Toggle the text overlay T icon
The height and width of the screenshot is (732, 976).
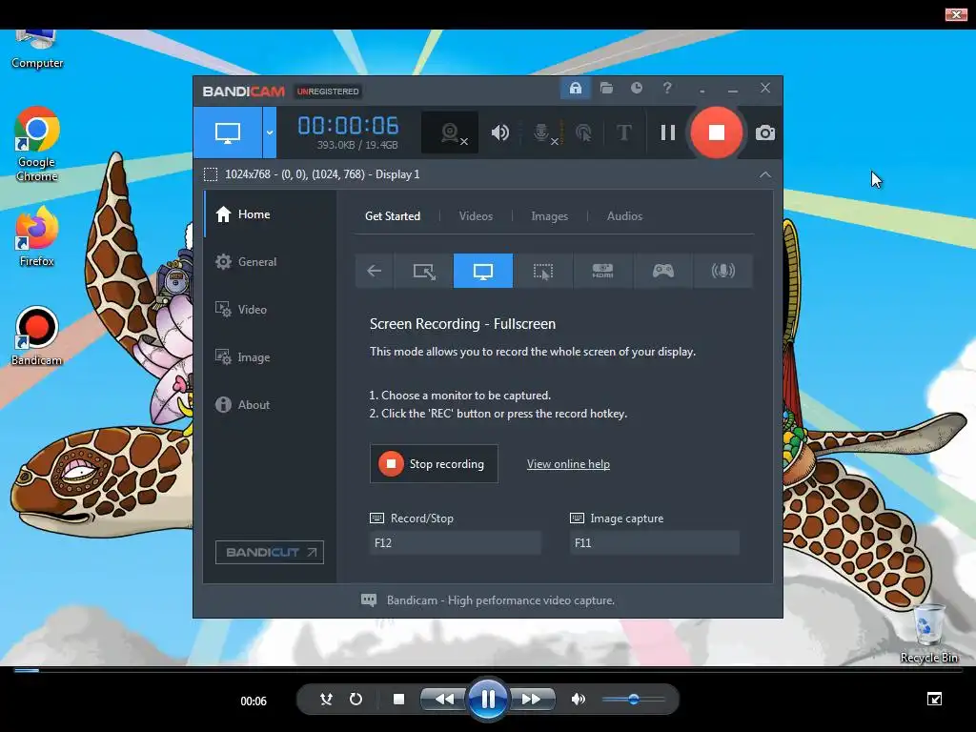[623, 132]
